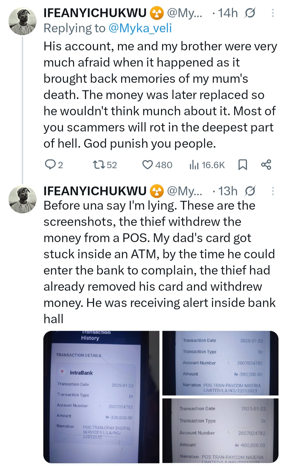Bookmark the first tweet
The image size is (287, 466).
click(x=242, y=165)
